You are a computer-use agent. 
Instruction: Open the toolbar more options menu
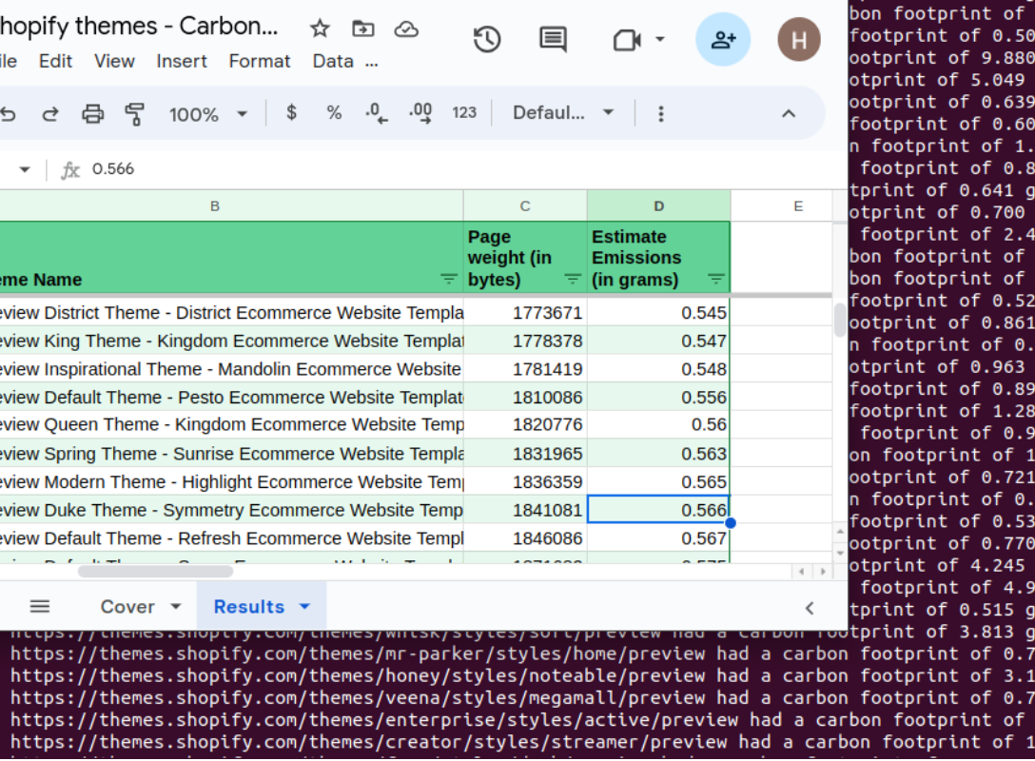(661, 113)
